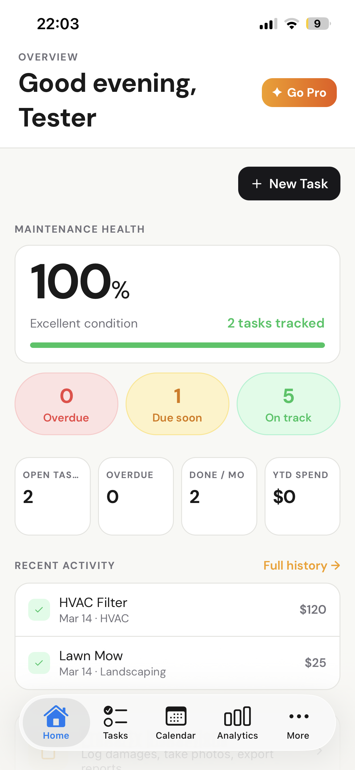Open the Lawn Mow activity entry
This screenshot has height=770, width=355.
point(177,663)
